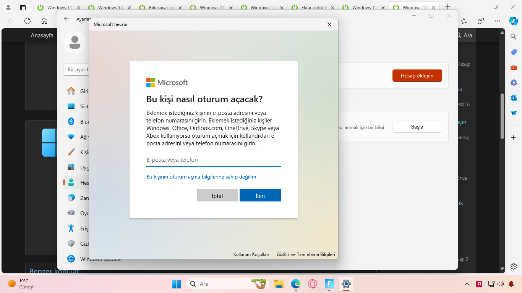The width and height of the screenshot is (522, 293).
Task: Focus the E-posta veya telefon field
Action: click(214, 160)
